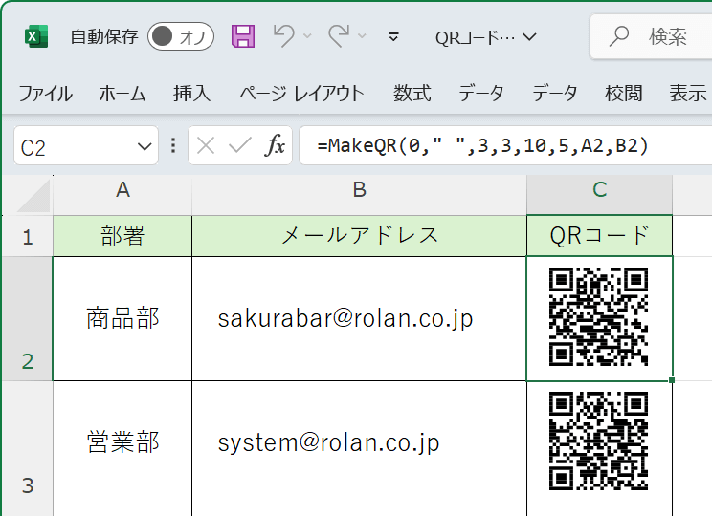Click the Excel application icon

(x=36, y=36)
